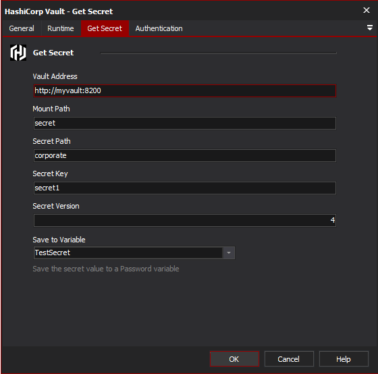This screenshot has width=378, height=374.
Task: Click the Cancel button
Action: [x=289, y=359]
